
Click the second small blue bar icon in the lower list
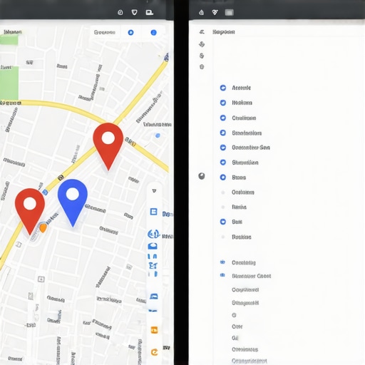(x=222, y=275)
